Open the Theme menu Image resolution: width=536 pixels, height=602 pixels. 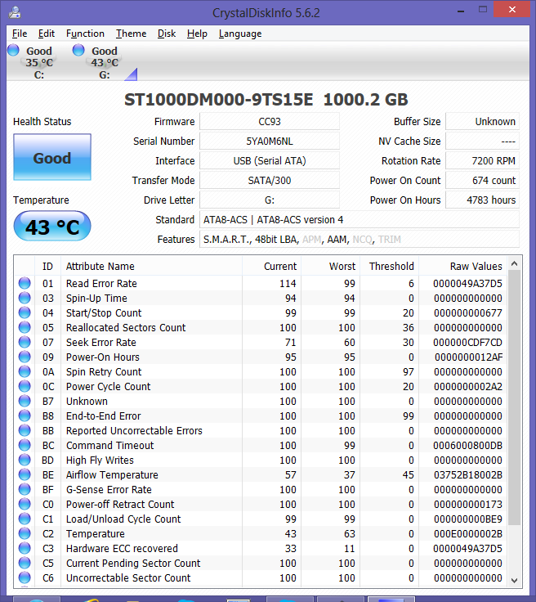(x=131, y=34)
